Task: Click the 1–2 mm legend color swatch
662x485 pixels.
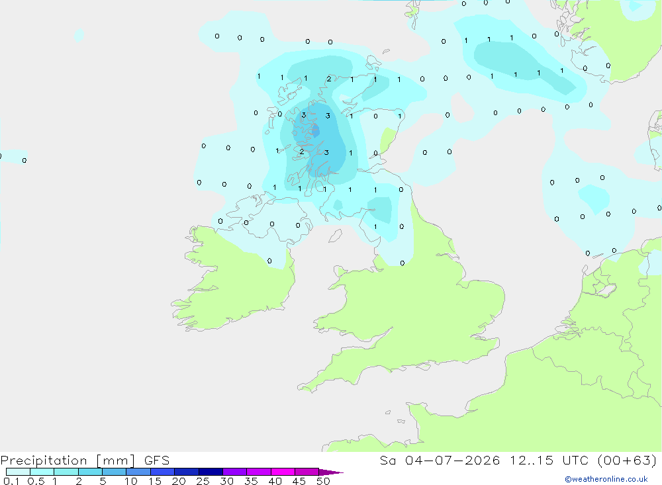Action: 66,472
